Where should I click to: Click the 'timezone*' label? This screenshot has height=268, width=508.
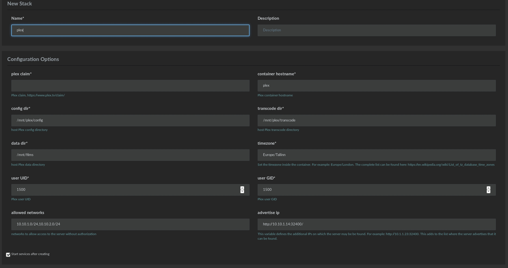(x=267, y=143)
